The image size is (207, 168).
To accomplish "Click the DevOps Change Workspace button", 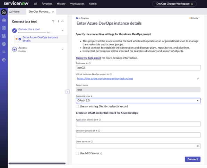I will click(x=174, y=4).
